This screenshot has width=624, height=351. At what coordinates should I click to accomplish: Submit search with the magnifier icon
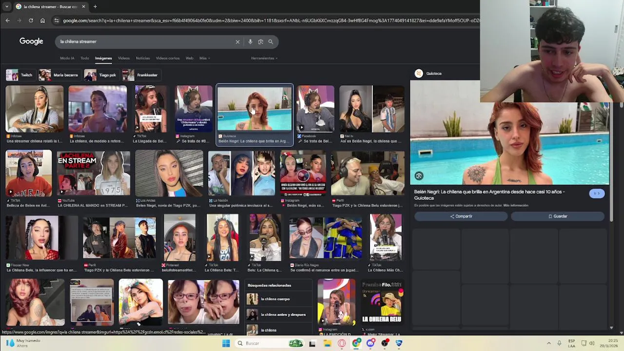point(271,41)
